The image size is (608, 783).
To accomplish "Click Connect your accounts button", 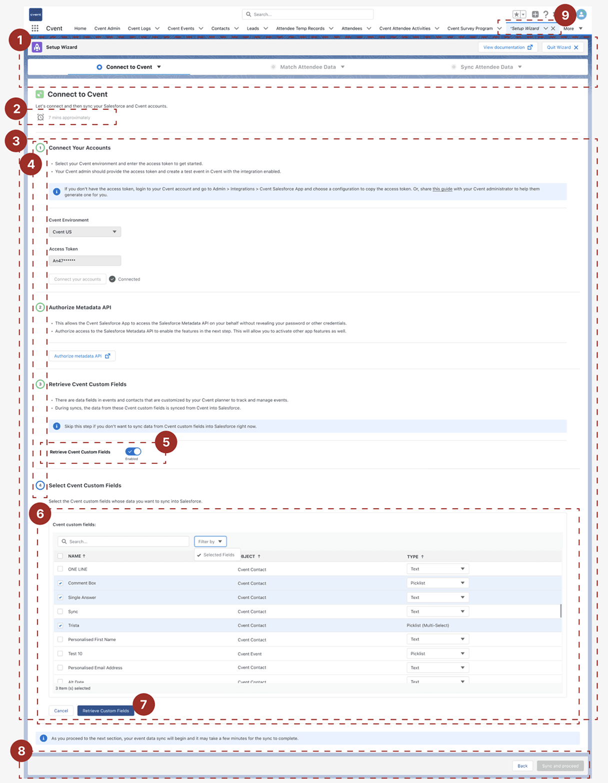I will [x=77, y=279].
